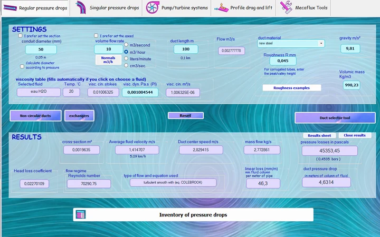Open the Regular pressure drops tab

35,8
